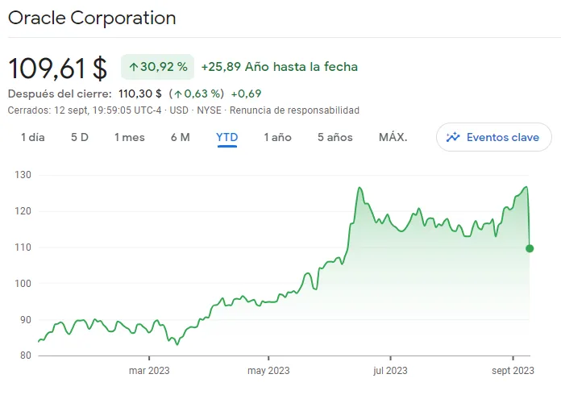Screen dimensions: 561x395
Task: Click the jul 2023 axis label
Action: pos(390,371)
